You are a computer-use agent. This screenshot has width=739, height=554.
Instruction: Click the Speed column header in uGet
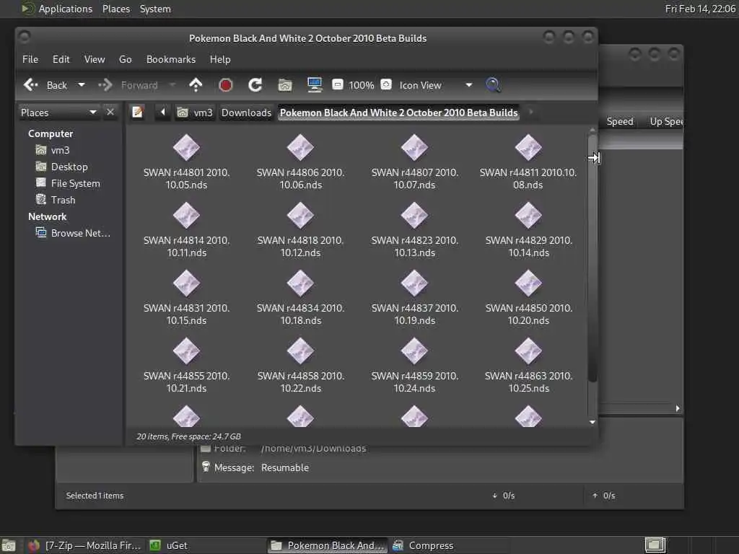(620, 121)
